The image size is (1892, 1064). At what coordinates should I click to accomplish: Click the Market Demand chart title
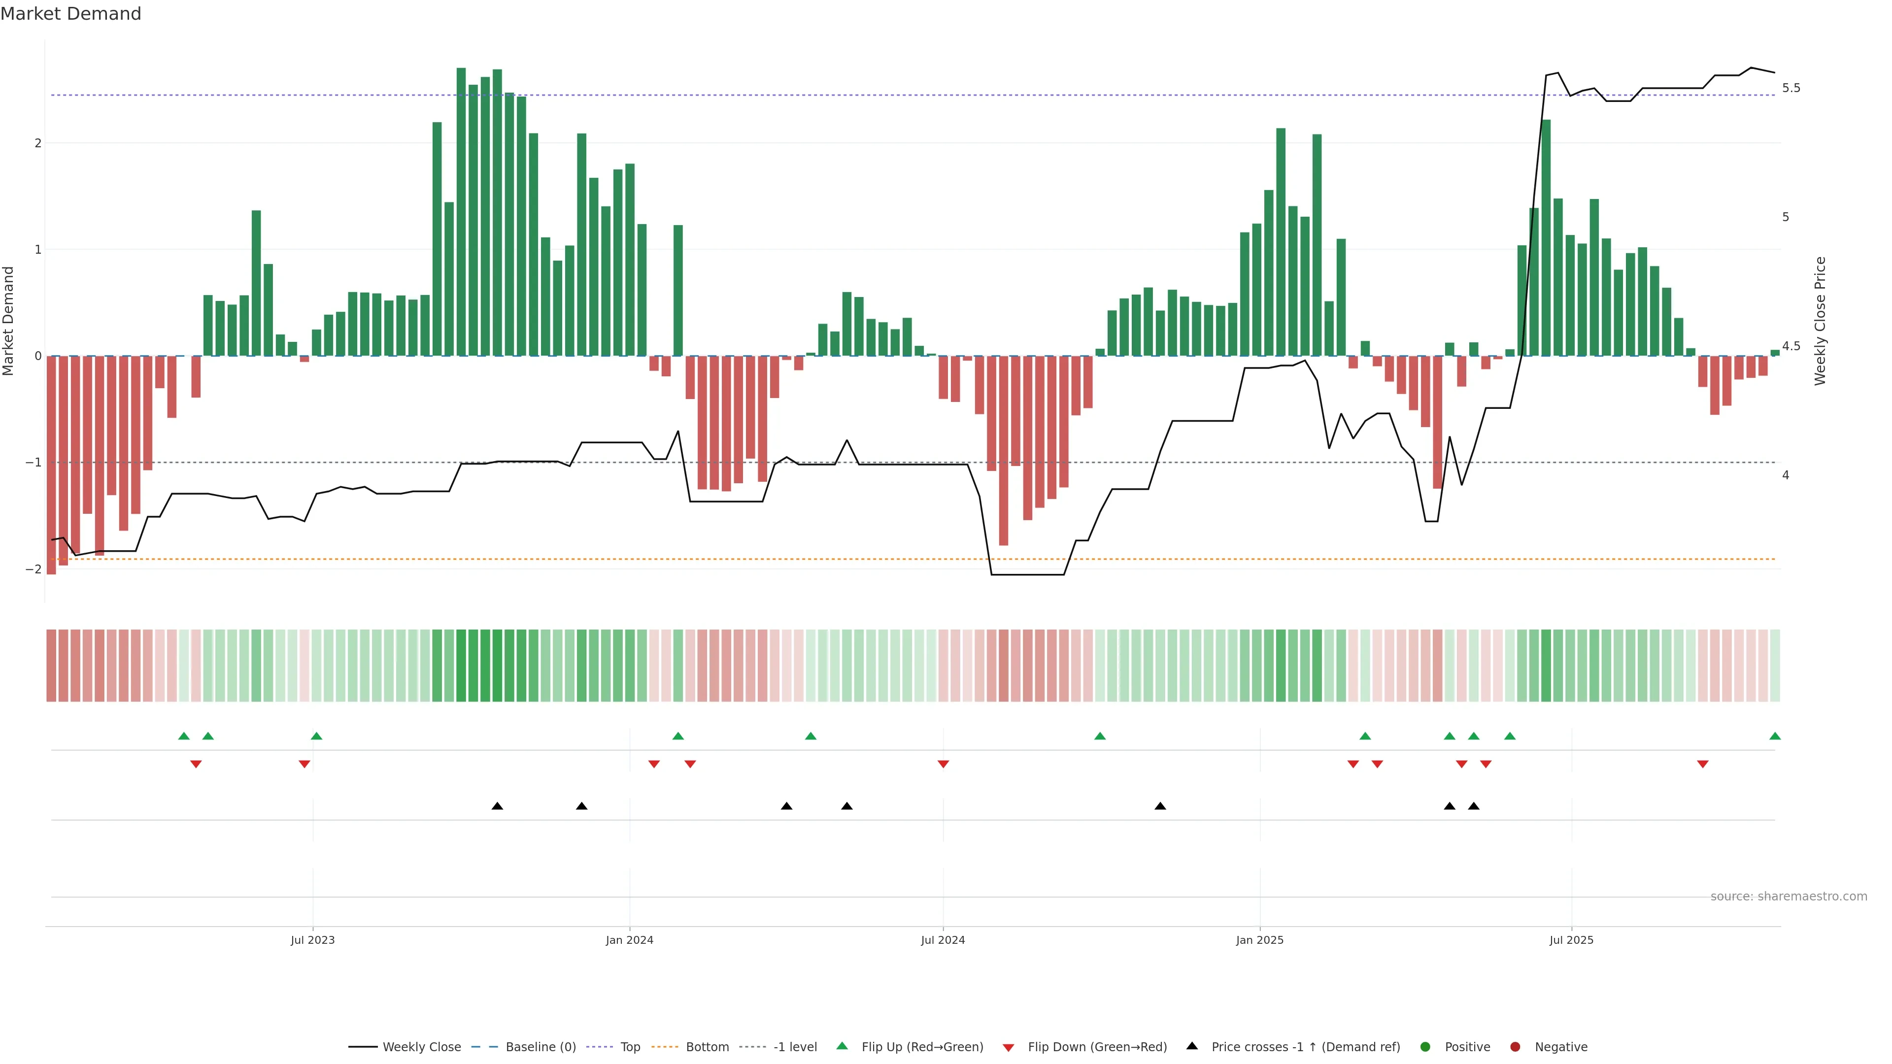[x=70, y=14]
